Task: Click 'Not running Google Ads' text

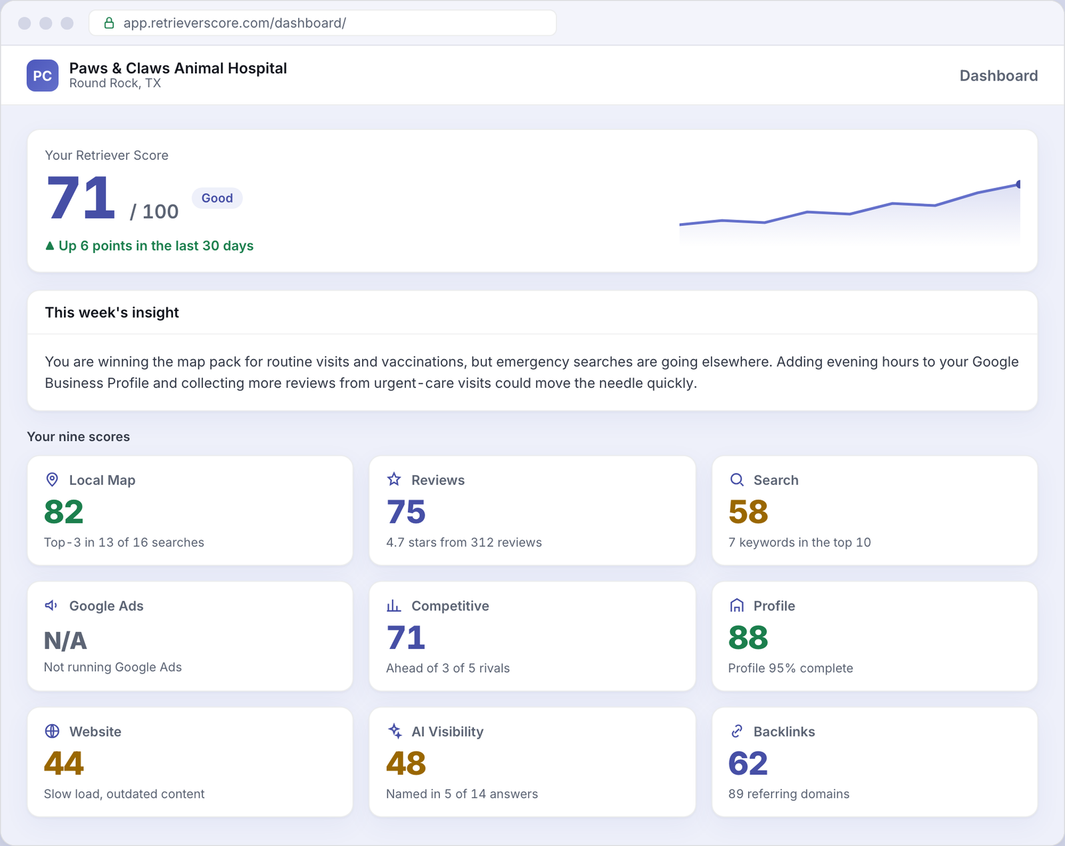Action: tap(112, 667)
